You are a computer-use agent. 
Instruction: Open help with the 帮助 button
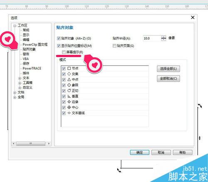(183, 152)
